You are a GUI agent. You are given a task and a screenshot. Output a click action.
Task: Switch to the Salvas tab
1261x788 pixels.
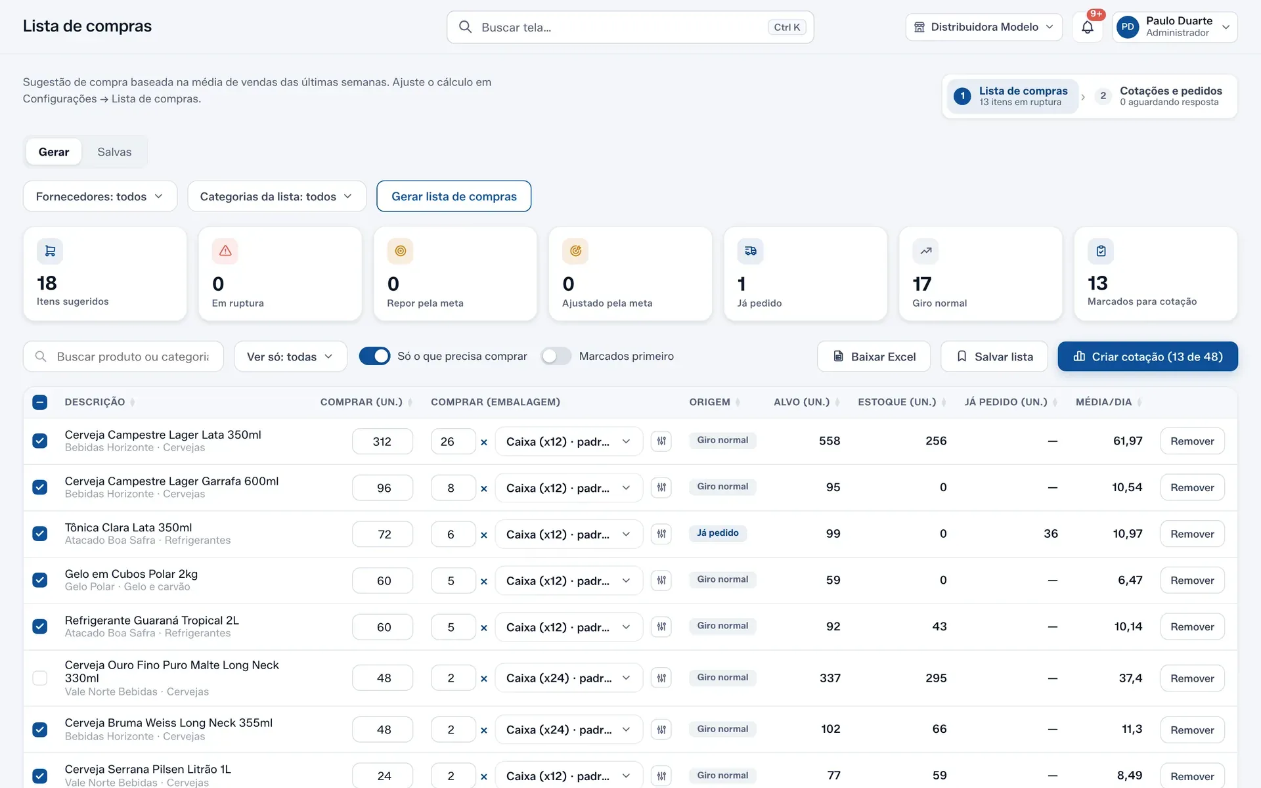[114, 152]
